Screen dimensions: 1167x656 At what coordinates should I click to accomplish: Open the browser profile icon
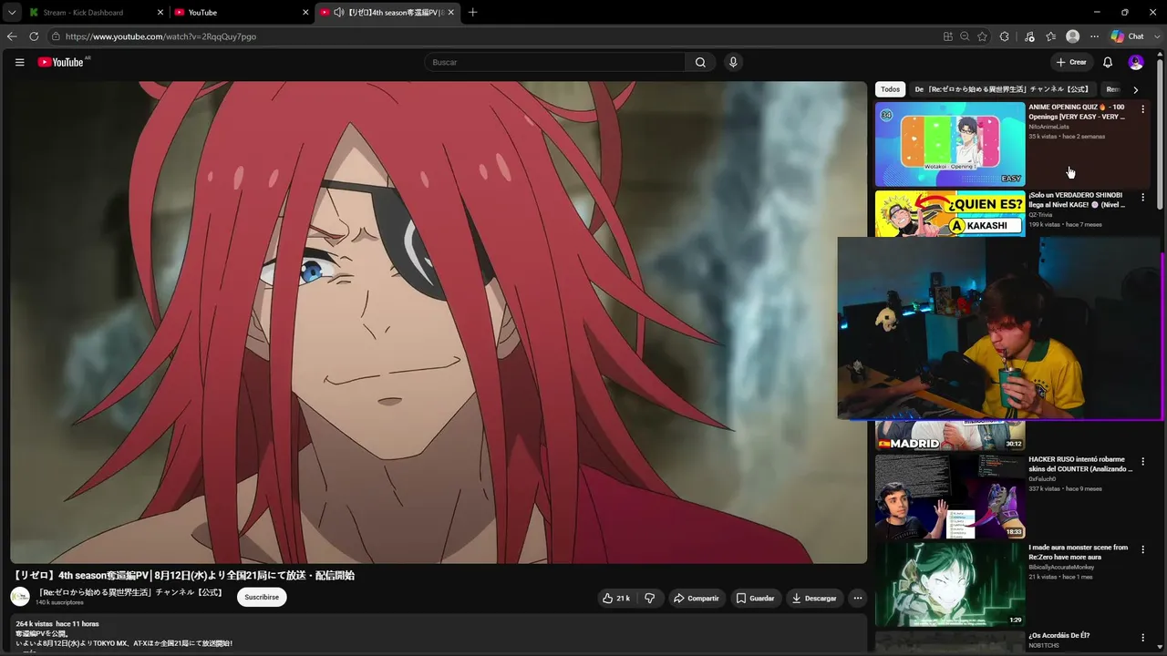[1073, 36]
